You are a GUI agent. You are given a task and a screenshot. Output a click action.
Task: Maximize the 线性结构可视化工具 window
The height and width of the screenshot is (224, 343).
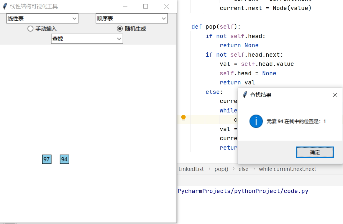(x=145, y=6)
